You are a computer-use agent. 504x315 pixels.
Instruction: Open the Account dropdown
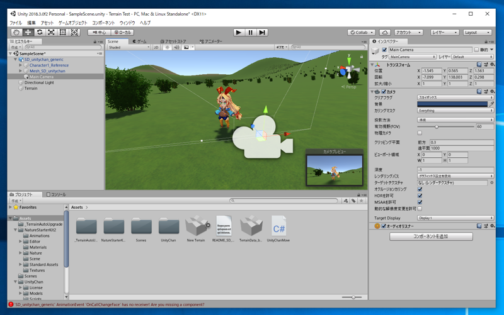(x=408, y=33)
